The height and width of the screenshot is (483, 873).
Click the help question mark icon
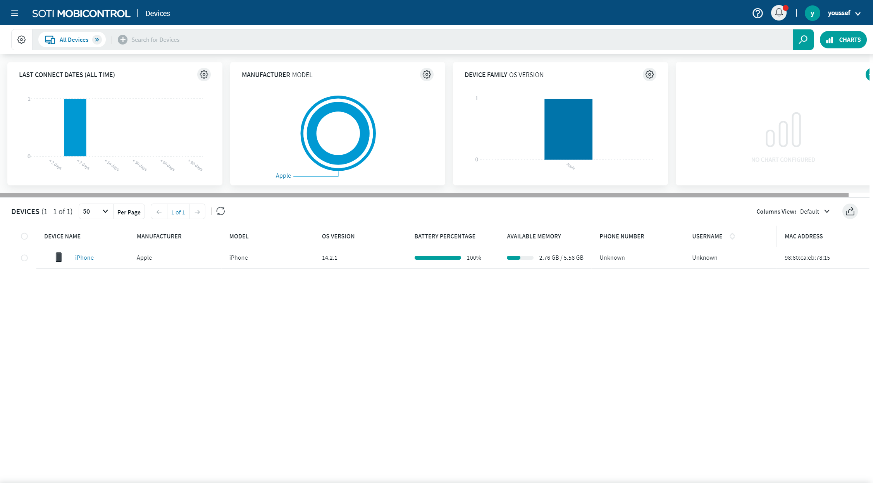(758, 14)
